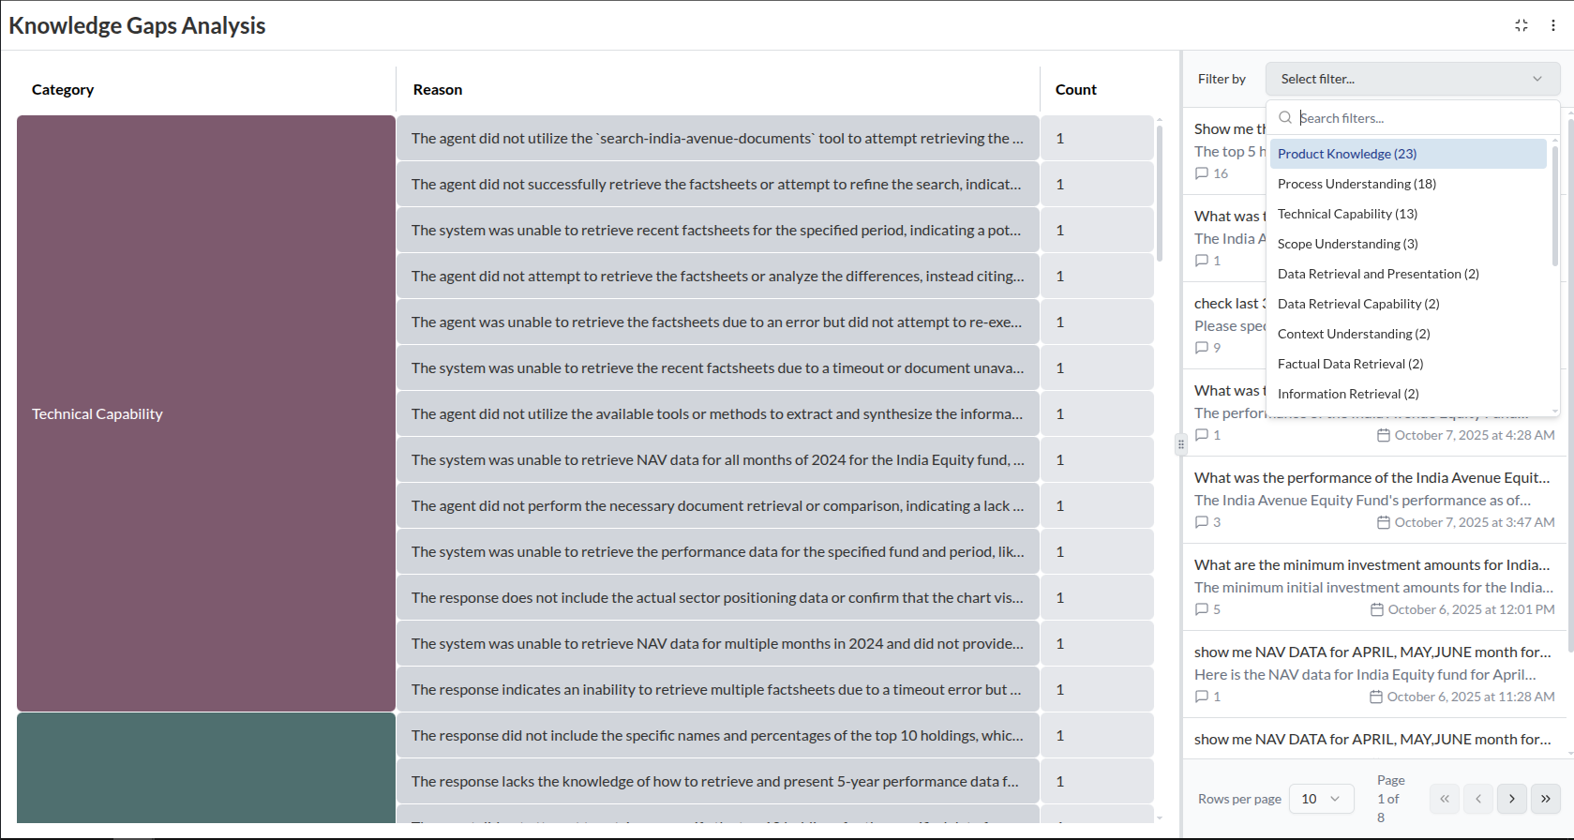
Task: Click the Reason column header
Action: (438, 90)
